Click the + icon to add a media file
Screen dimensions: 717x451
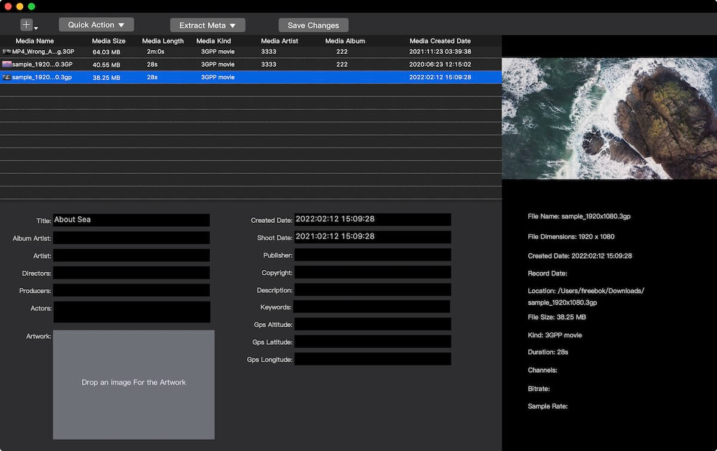25,24
